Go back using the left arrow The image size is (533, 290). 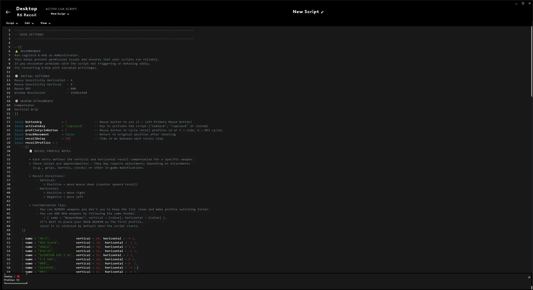coord(8,12)
